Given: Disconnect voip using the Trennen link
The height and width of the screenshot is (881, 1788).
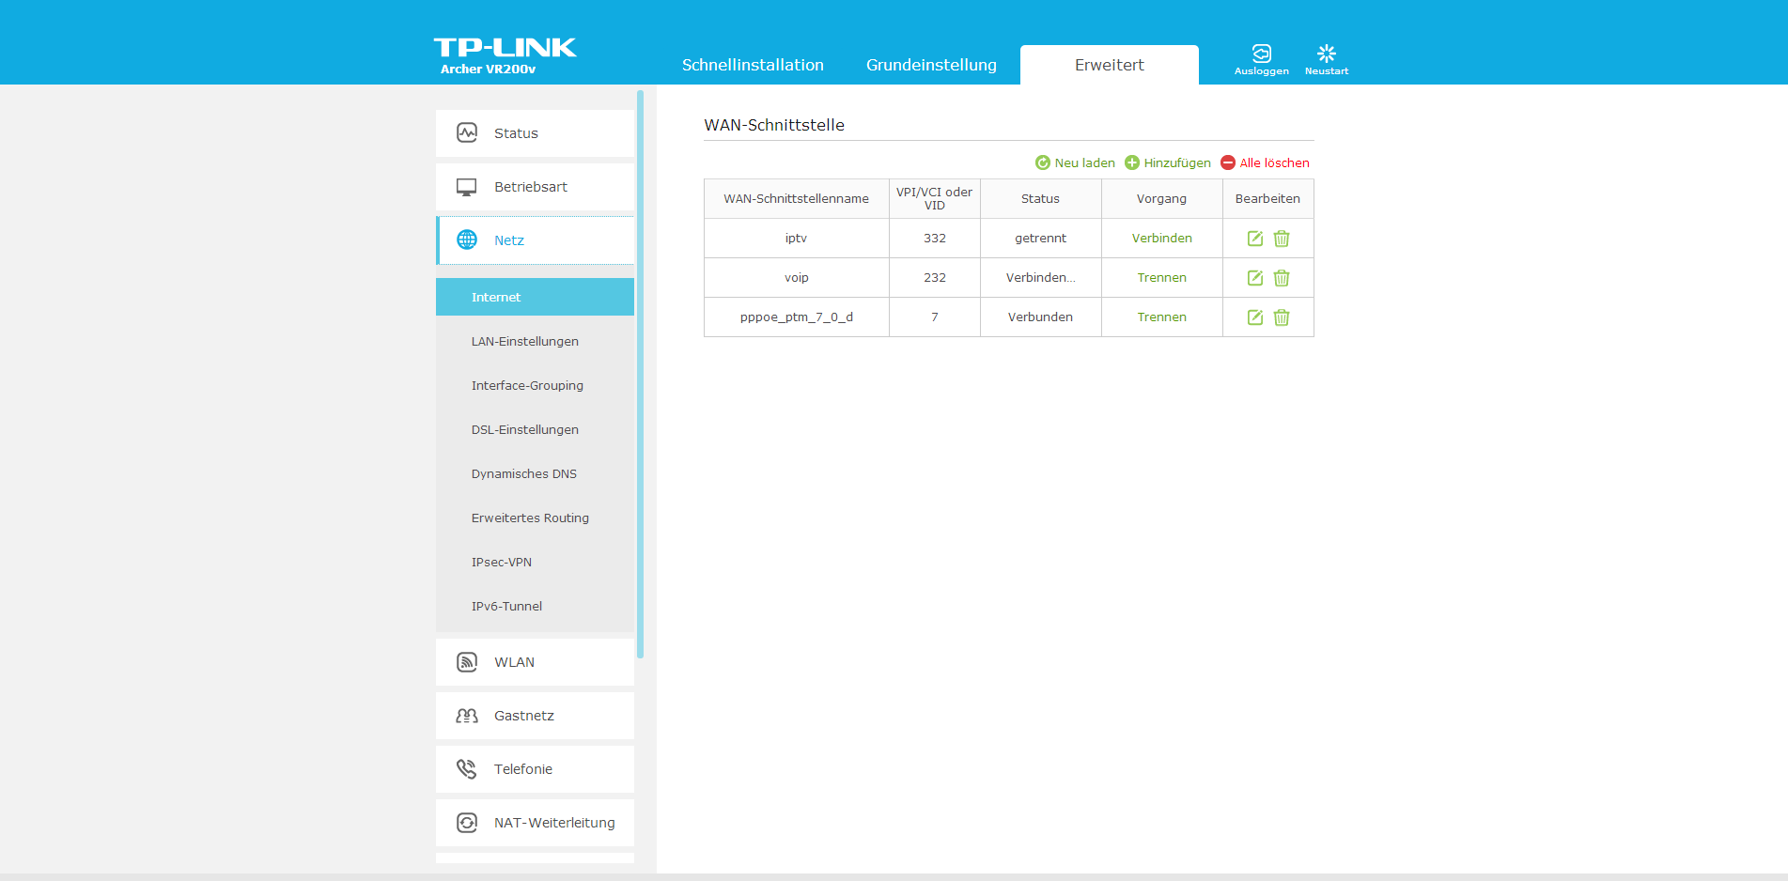Looking at the screenshot, I should [x=1161, y=278].
